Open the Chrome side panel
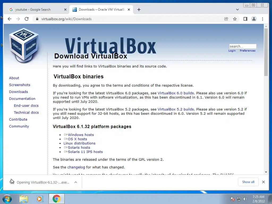 [x=245, y=19]
